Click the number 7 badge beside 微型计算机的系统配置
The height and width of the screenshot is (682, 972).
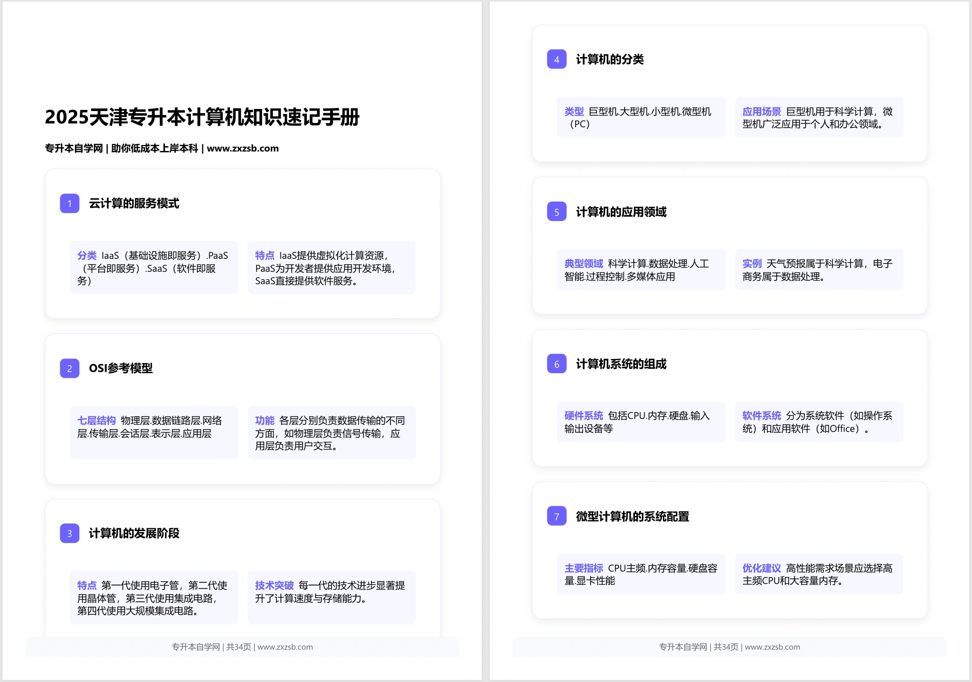[x=557, y=516]
